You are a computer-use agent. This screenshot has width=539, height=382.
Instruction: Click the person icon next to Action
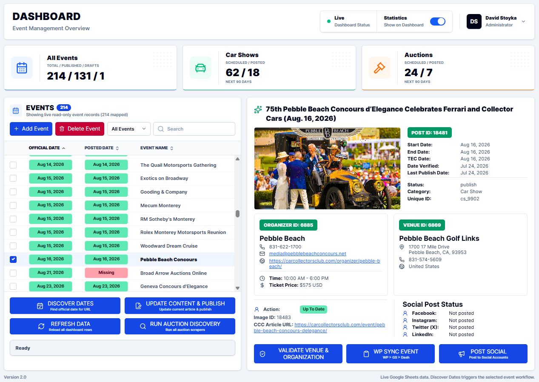[x=257, y=309]
